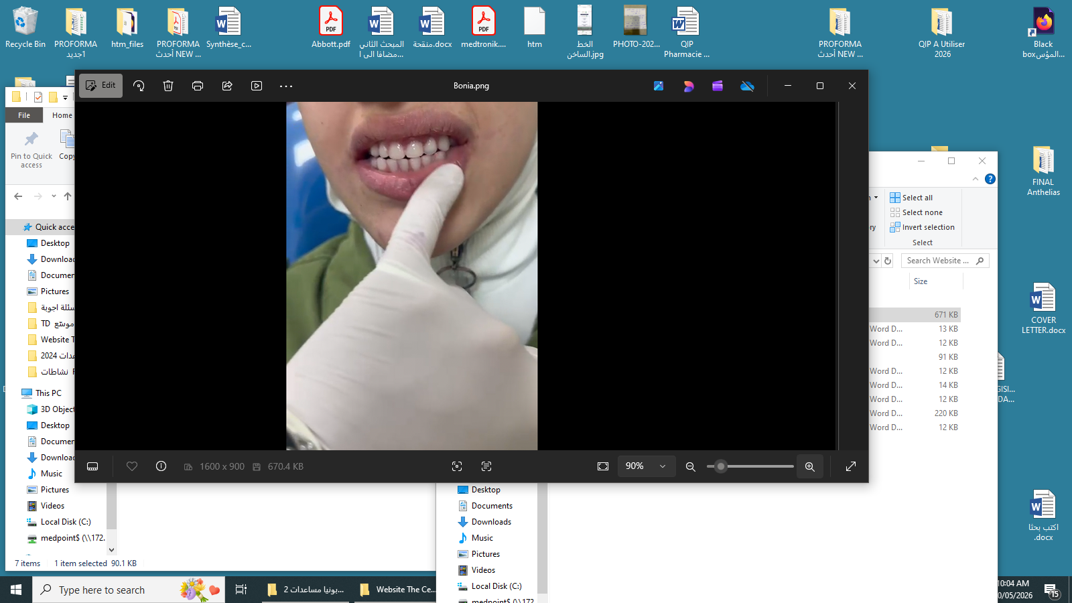This screenshot has width=1072, height=603.
Task: Open the Recycle Bin desktop icon
Action: (25, 28)
